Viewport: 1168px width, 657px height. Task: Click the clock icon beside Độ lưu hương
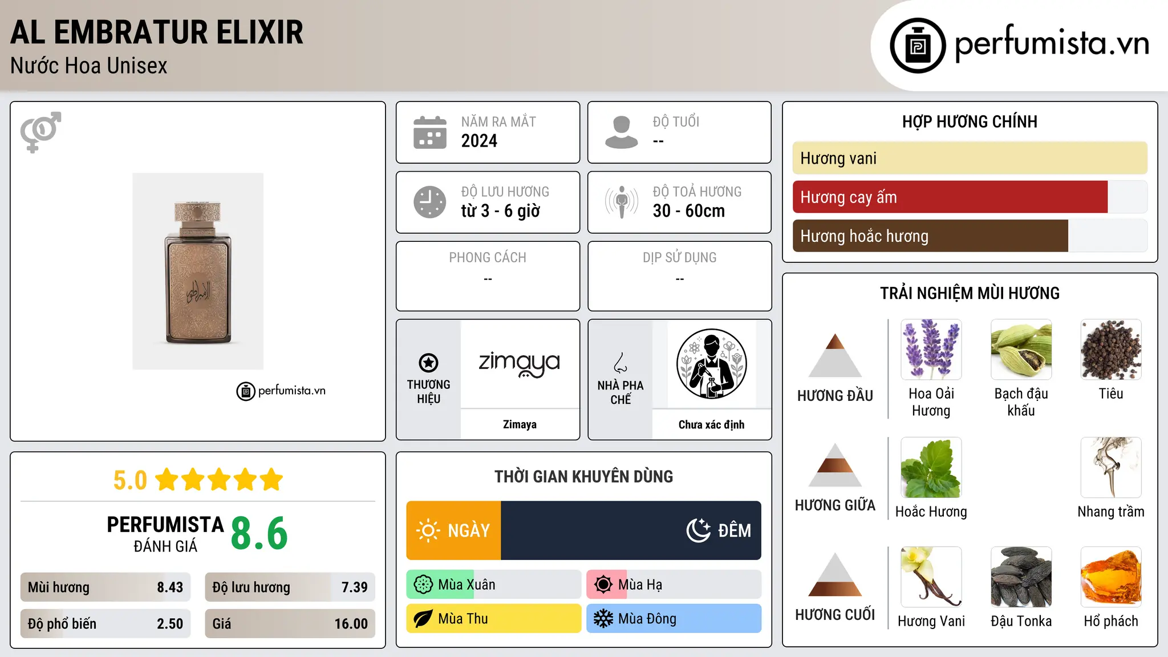[430, 202]
